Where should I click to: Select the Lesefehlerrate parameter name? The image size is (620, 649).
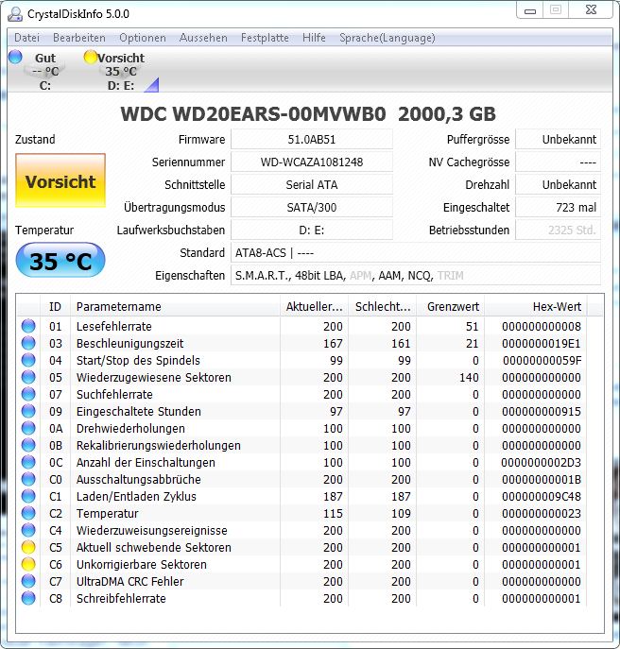coord(114,326)
